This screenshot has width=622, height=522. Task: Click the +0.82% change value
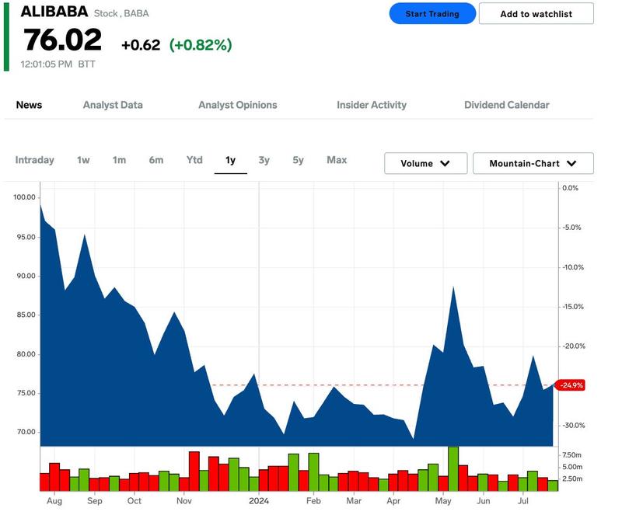pos(201,45)
